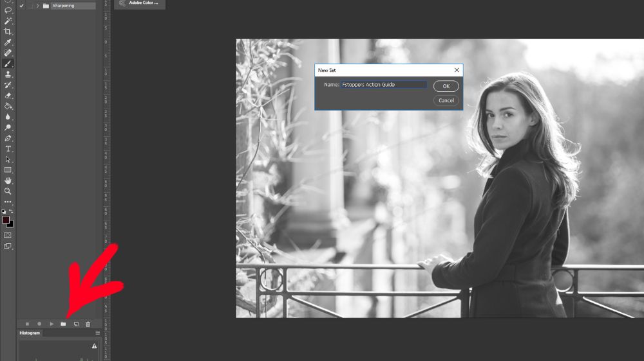The width and height of the screenshot is (644, 361).
Task: Click the Record action button
Action: tap(39, 324)
